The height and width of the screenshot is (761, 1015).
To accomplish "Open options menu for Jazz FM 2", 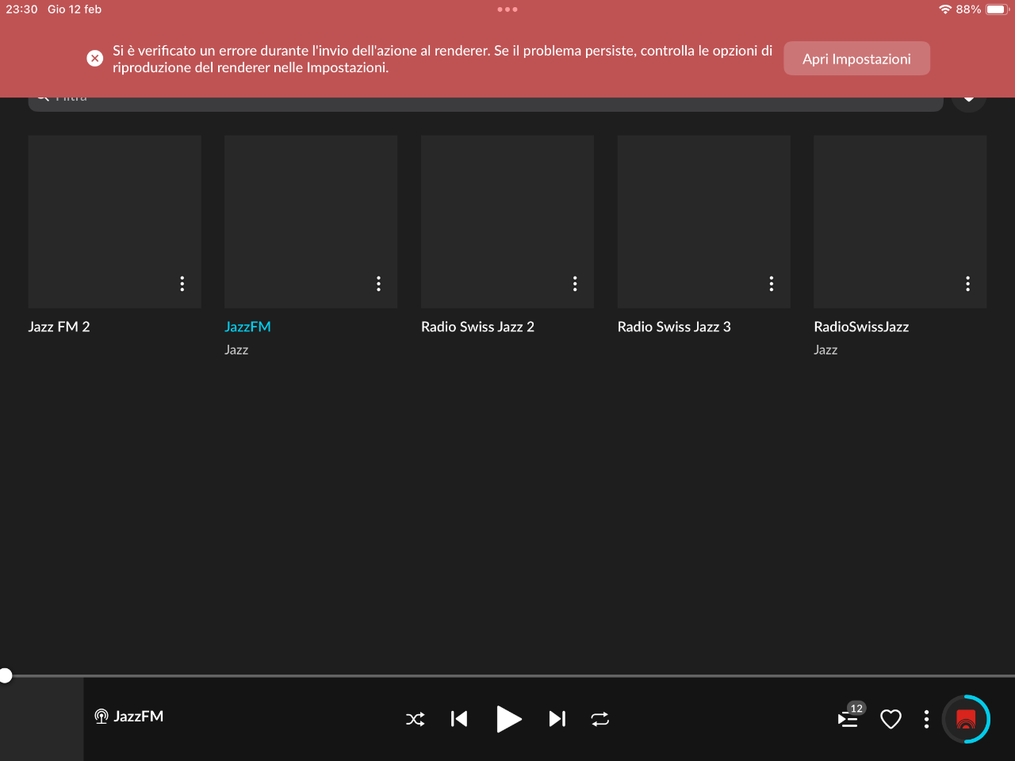I will [182, 284].
